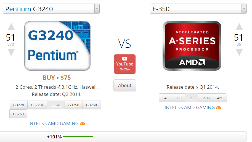Upvote the AMD E-350 processor

tap(239, 27)
